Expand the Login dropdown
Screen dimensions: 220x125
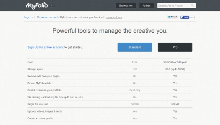tap(28, 17)
